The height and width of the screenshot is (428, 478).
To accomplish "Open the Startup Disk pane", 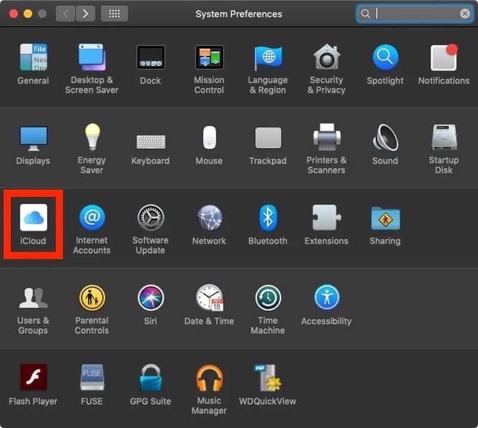I will (x=443, y=137).
